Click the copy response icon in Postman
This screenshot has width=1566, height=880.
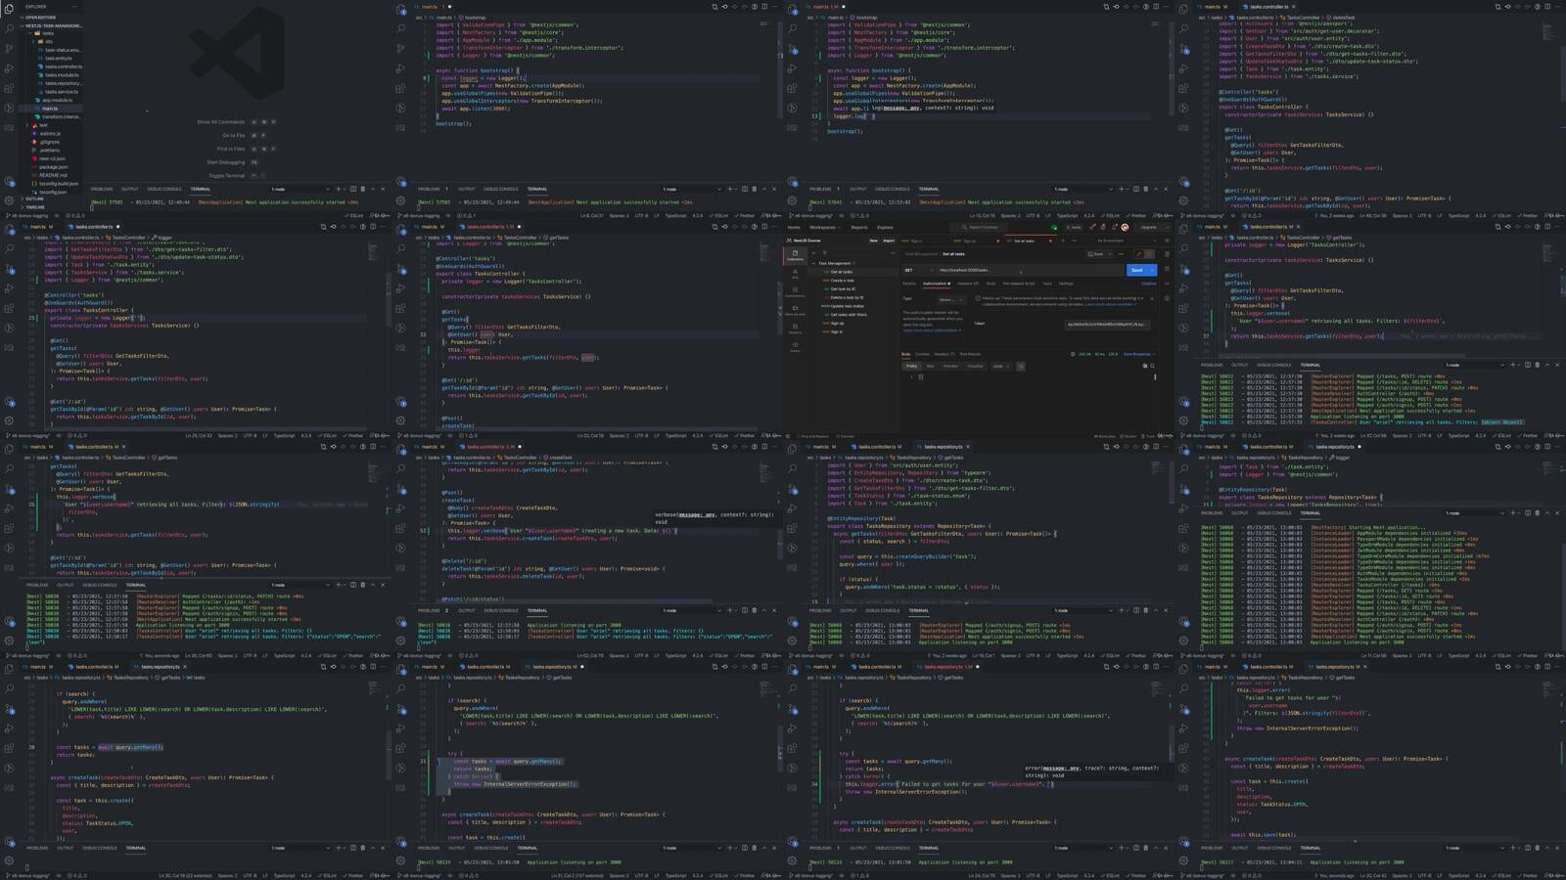[1145, 366]
